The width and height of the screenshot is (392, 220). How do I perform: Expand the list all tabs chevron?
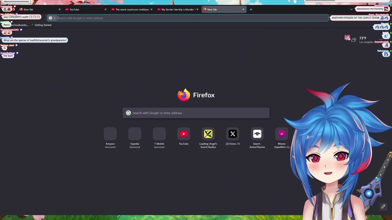(x=351, y=9)
